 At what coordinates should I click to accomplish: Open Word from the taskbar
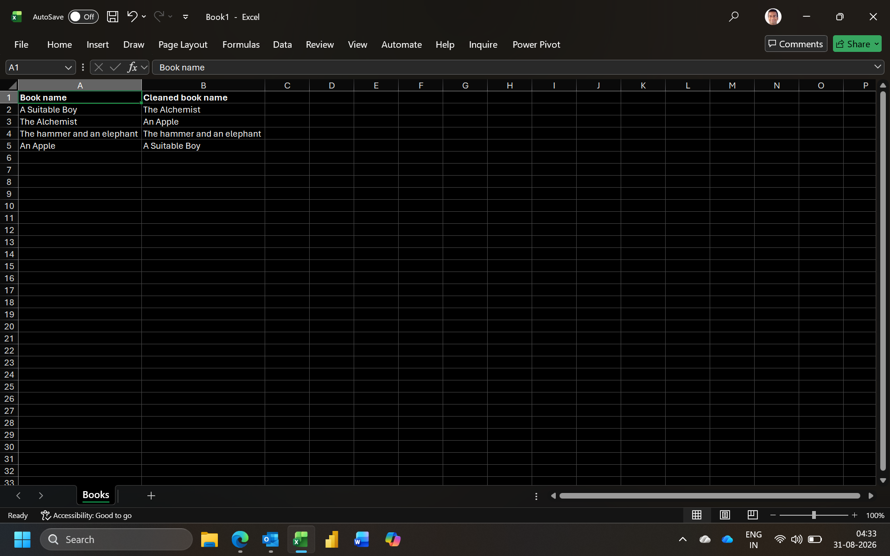tap(362, 539)
